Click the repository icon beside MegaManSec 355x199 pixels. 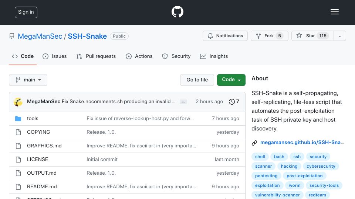click(12, 36)
